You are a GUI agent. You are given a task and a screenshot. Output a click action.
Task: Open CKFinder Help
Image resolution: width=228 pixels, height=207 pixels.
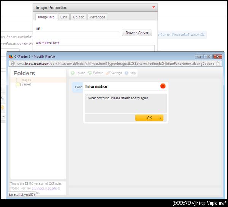pos(130,73)
